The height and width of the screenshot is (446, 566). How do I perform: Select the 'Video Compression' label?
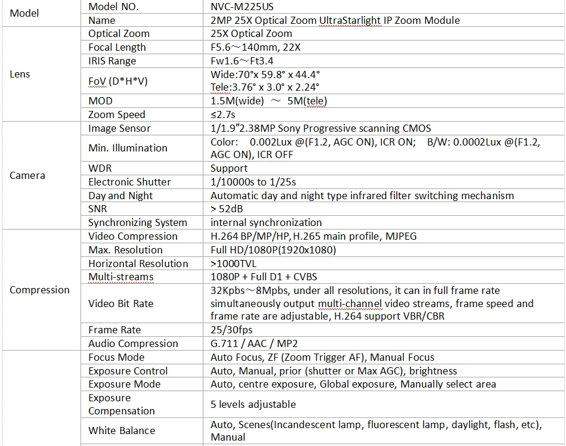coord(133,236)
